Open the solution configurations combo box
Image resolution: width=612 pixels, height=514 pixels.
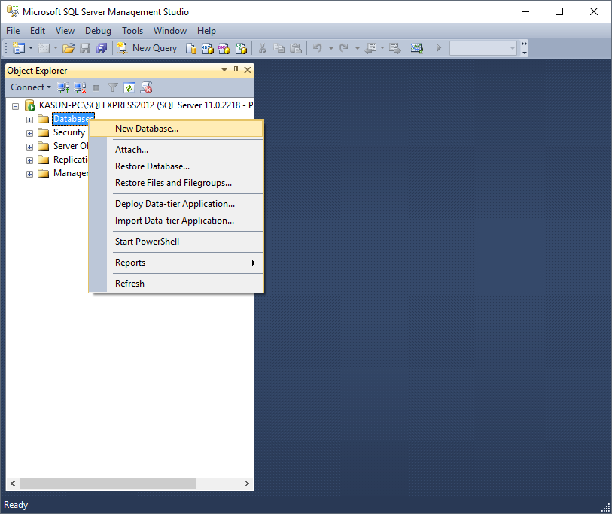[483, 48]
